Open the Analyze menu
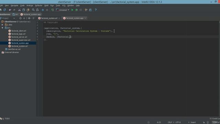220x124 pixels. [x=30, y=6]
